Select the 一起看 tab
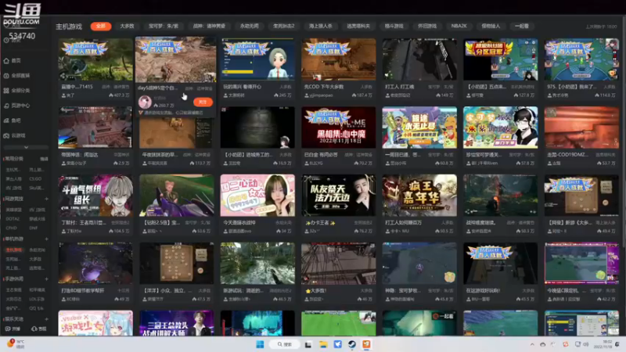 [521, 27]
